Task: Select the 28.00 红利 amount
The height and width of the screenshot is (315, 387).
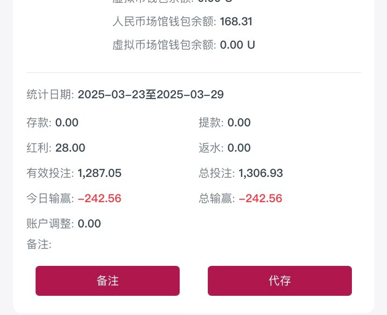Action: point(70,148)
